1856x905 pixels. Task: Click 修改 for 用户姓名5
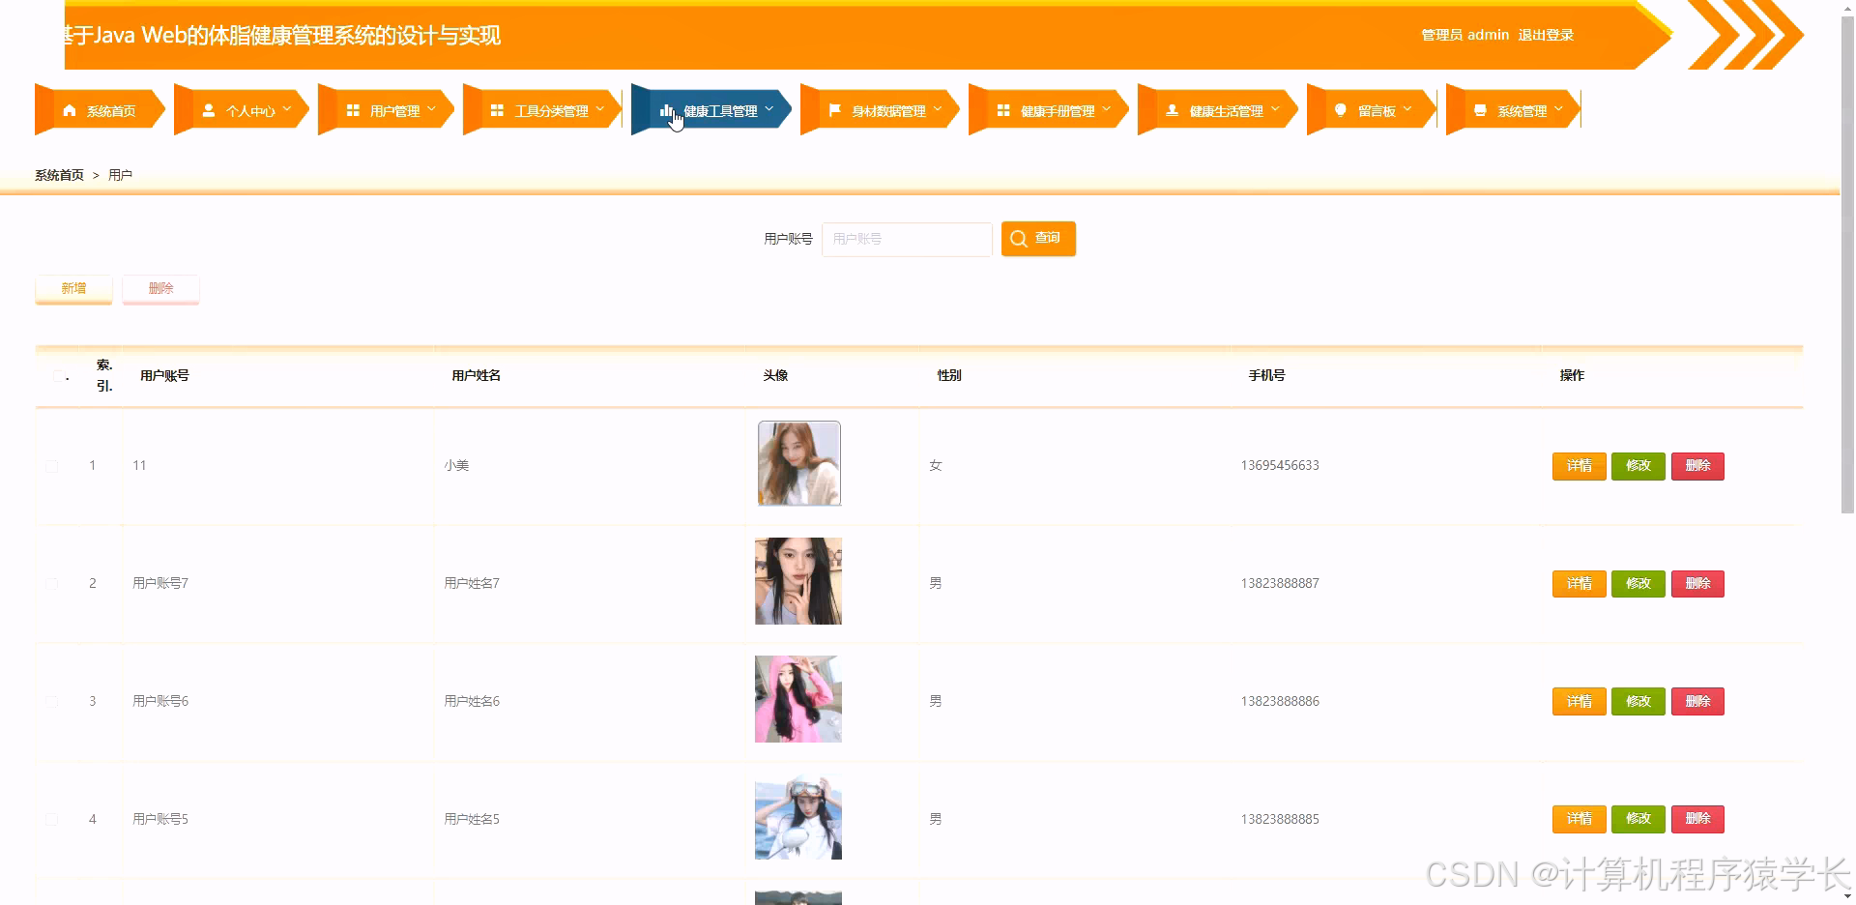coord(1638,819)
